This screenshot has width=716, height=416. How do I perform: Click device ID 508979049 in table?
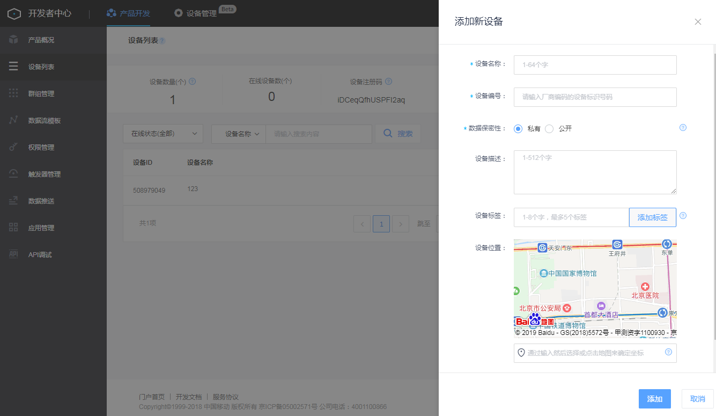click(149, 191)
